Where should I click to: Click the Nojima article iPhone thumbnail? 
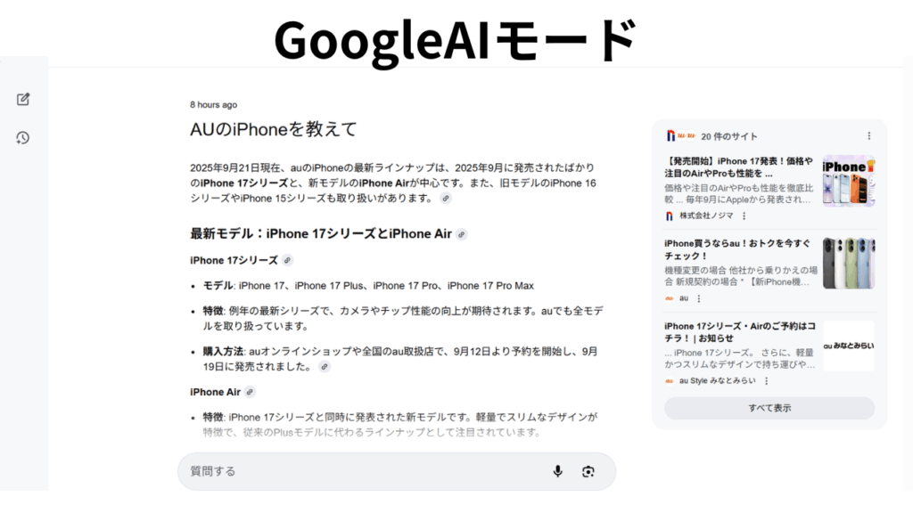coord(849,181)
